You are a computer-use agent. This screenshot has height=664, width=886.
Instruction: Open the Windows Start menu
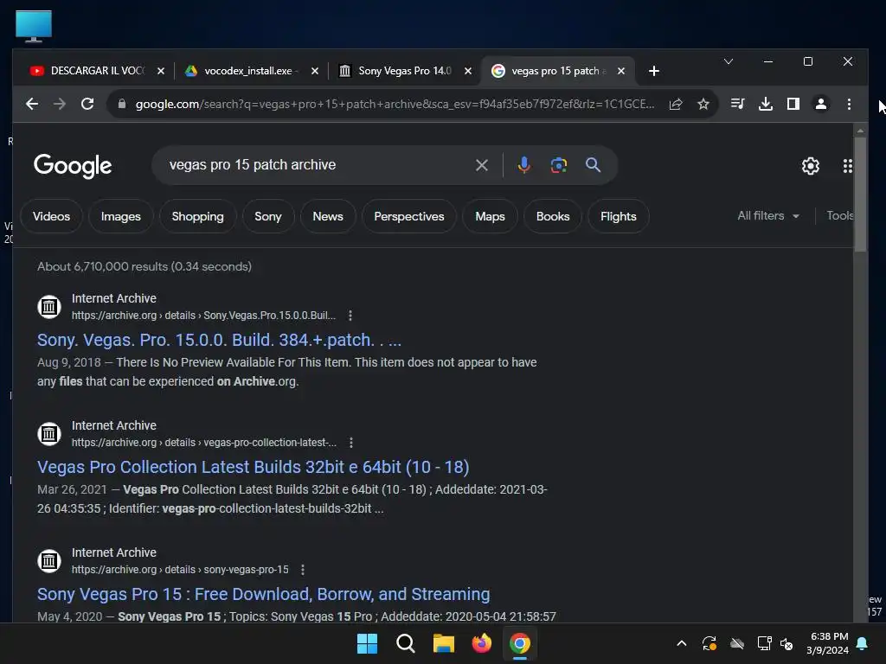pos(367,643)
